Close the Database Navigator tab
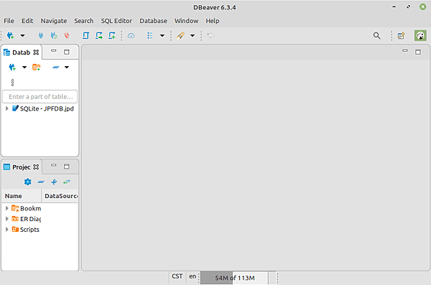 click(36, 52)
